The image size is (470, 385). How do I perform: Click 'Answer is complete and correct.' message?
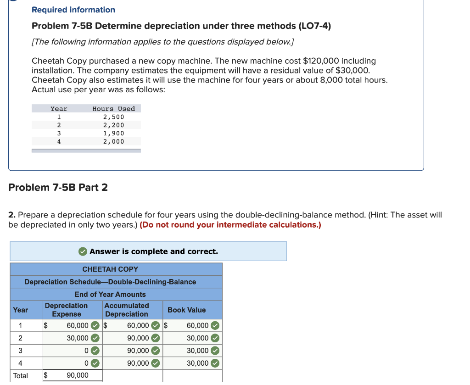[154, 251]
